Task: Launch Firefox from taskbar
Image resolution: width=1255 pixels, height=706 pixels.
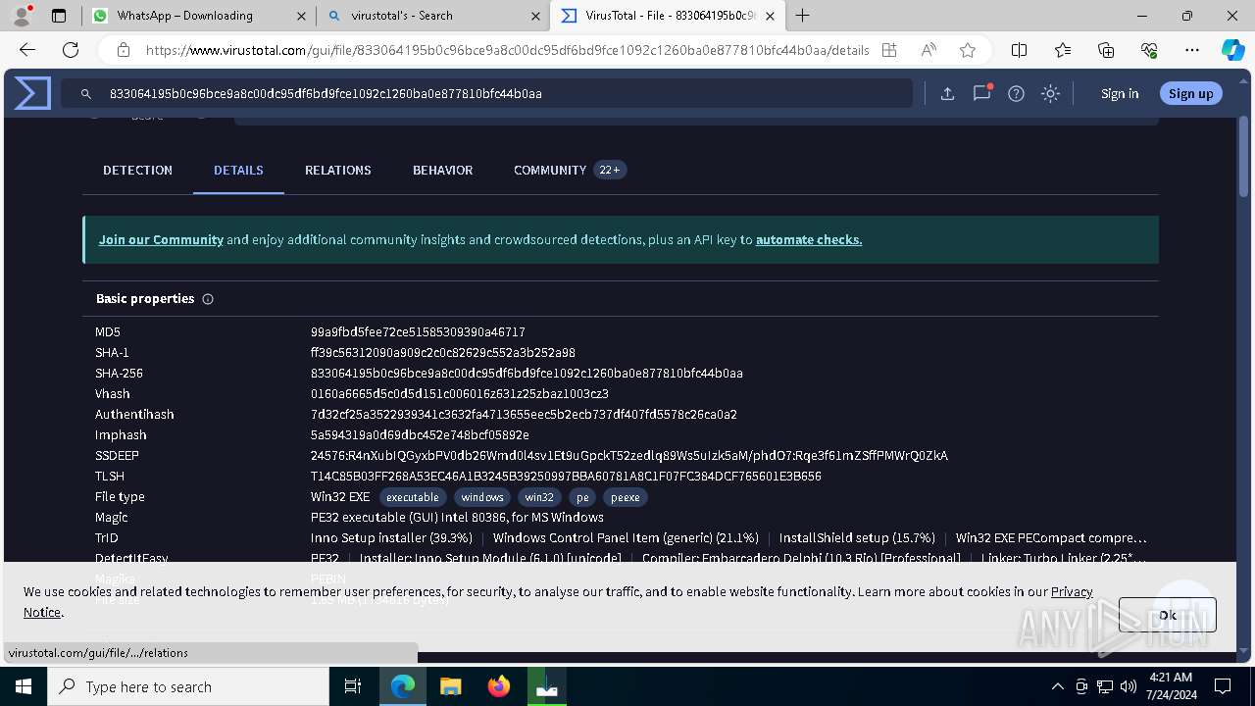Action: point(499,686)
